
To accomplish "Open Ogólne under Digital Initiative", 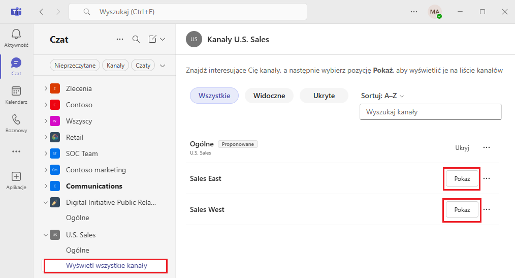I will point(78,218).
